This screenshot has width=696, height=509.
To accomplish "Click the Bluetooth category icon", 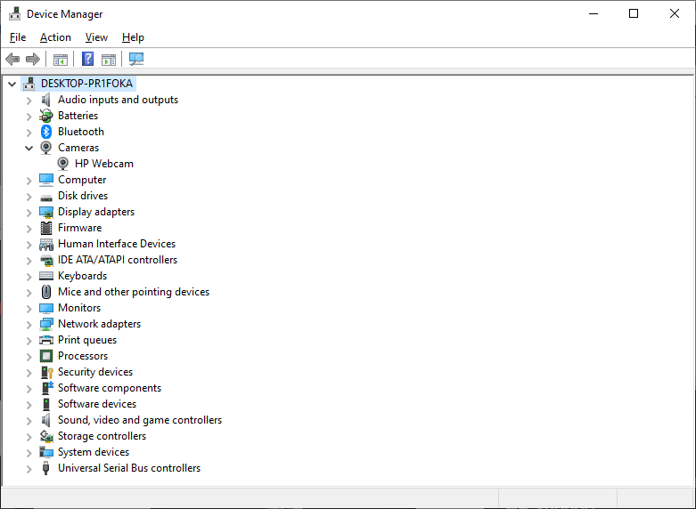I will coord(46,132).
